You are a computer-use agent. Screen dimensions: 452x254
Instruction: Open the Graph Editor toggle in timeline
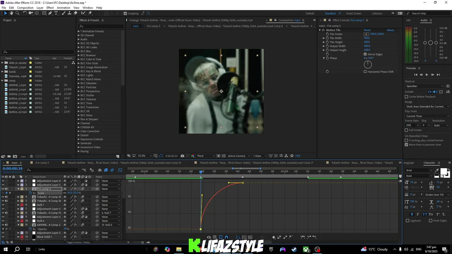[x=120, y=170]
